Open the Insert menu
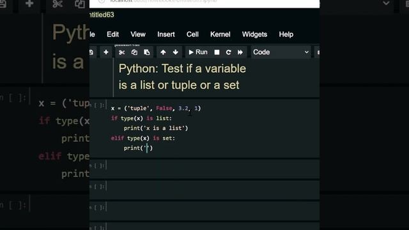This screenshot has height=230, width=409. tap(166, 34)
